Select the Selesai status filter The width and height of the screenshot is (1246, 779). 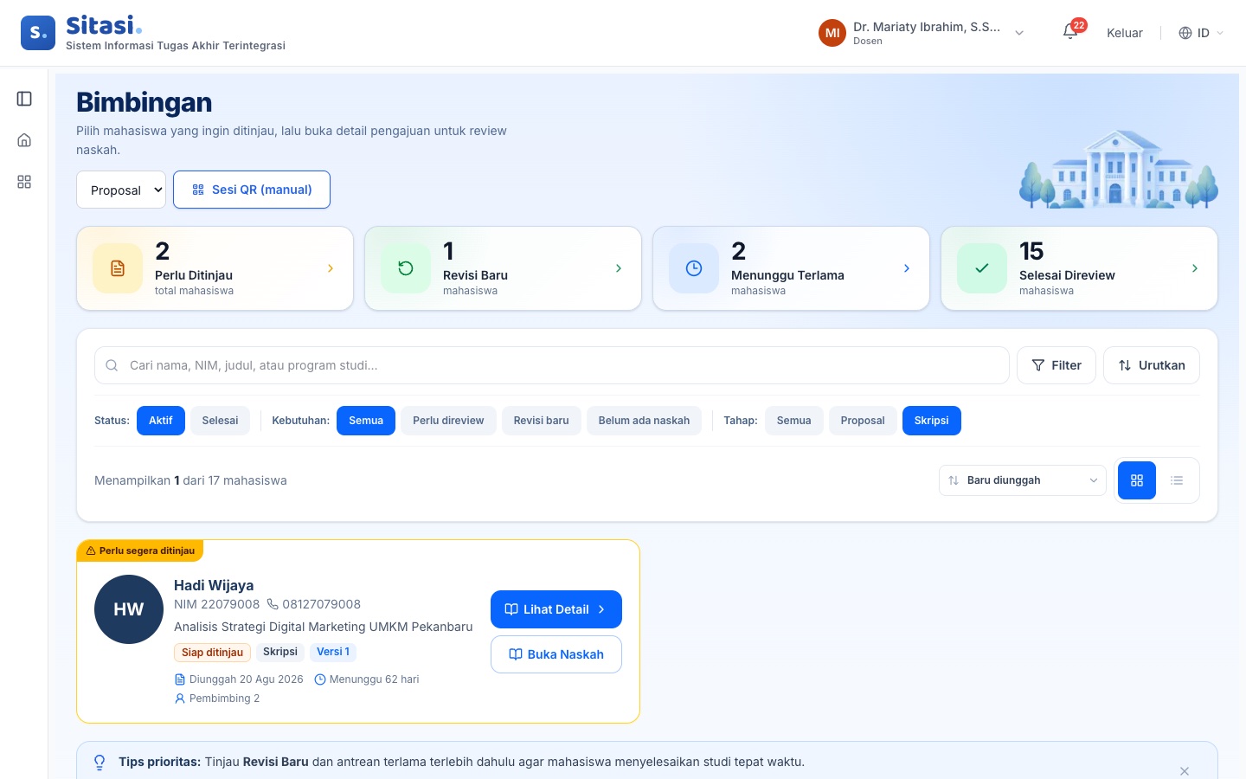[x=220, y=421]
